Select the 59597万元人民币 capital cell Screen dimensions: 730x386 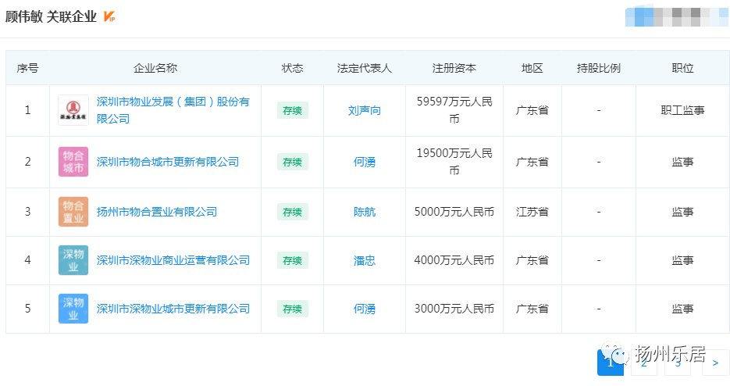[454, 110]
